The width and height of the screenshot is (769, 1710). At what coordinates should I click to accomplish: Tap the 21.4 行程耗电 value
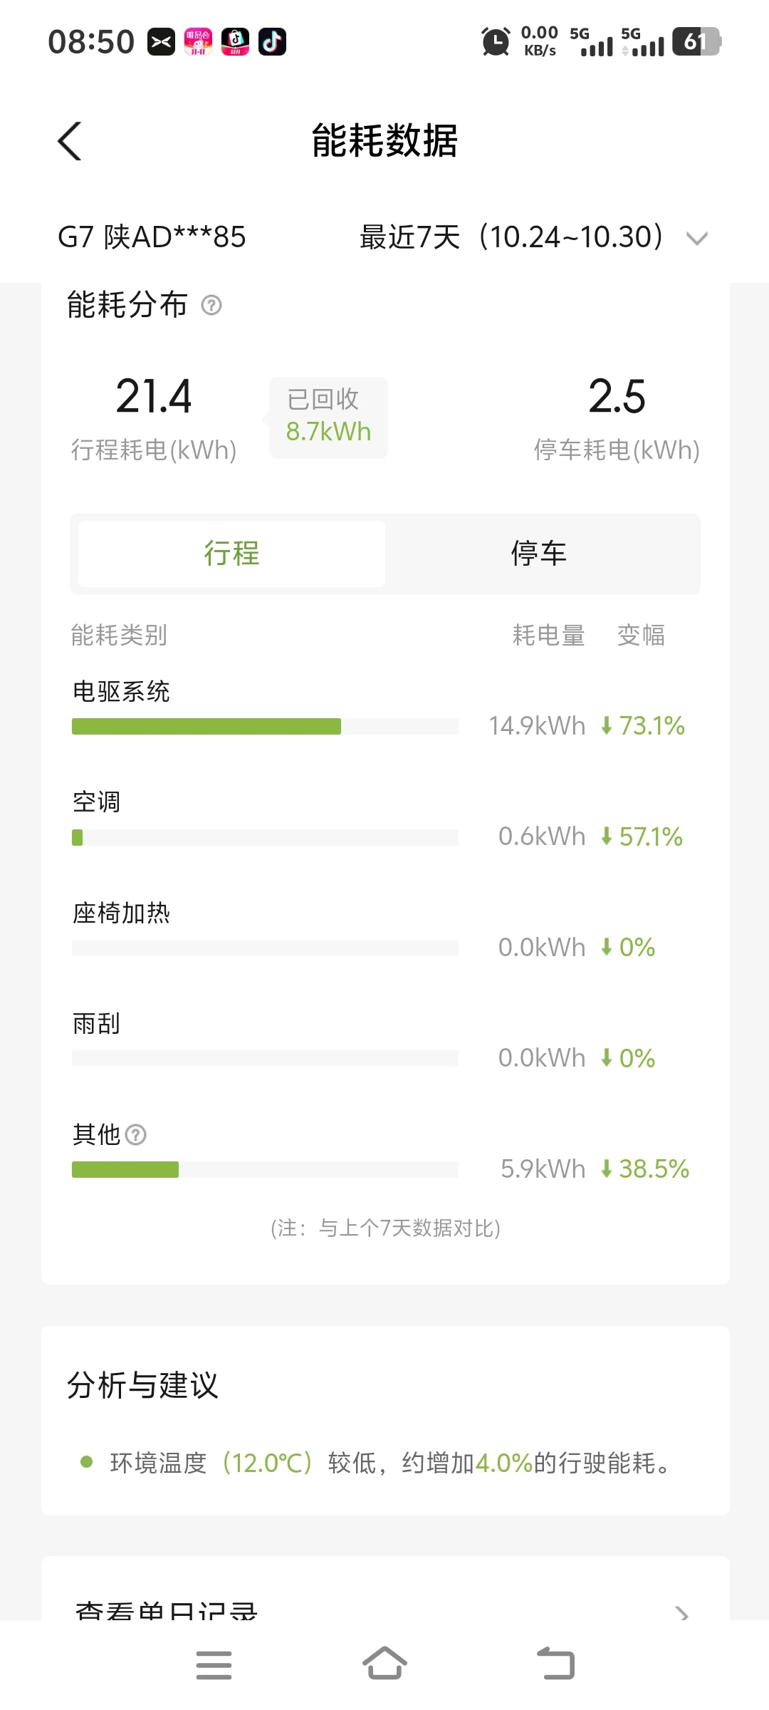[x=154, y=397]
